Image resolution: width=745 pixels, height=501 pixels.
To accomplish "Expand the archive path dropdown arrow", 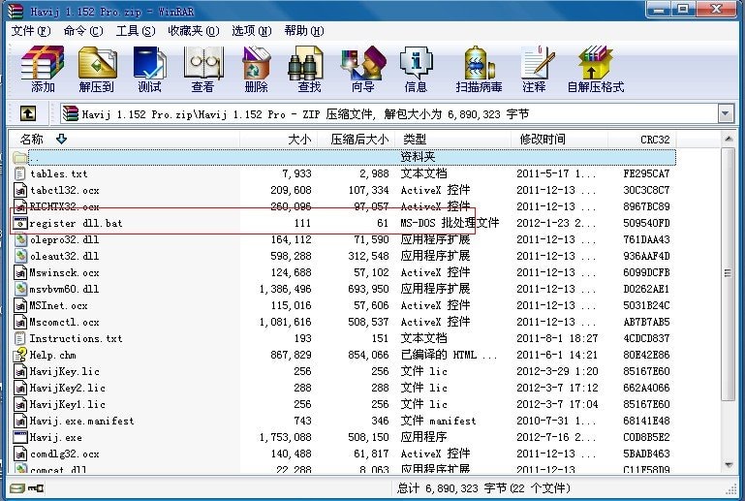I will click(x=725, y=114).
